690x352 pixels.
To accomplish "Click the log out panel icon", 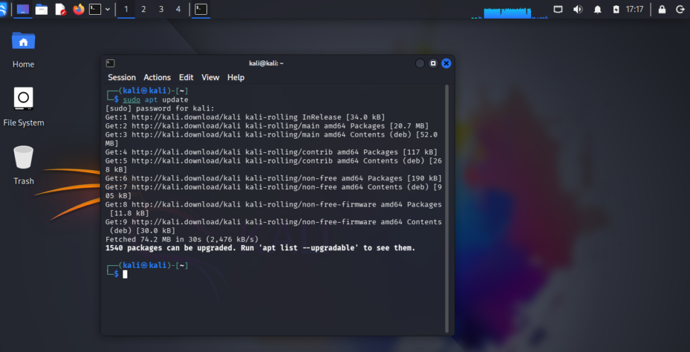I will 681,9.
